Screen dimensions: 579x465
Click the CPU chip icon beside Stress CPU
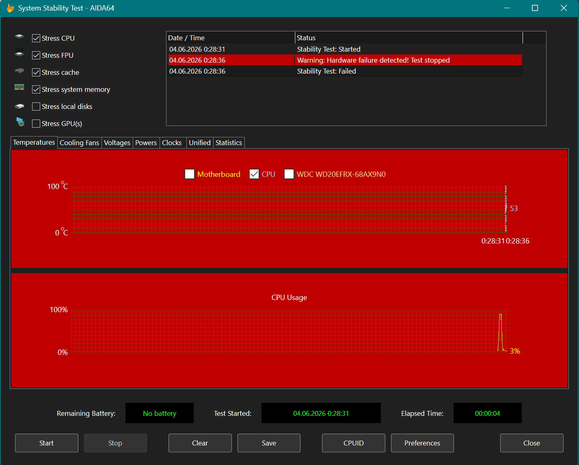pos(19,37)
